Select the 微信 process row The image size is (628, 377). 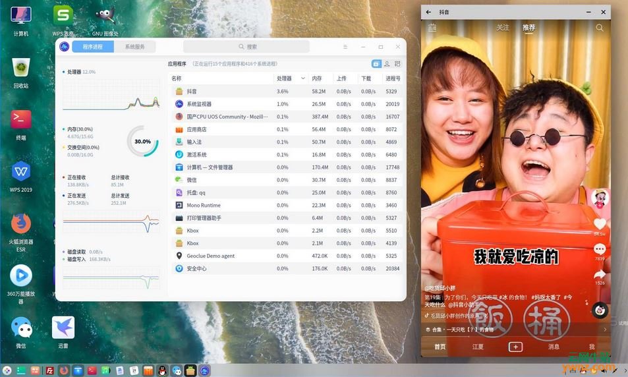pyautogui.click(x=287, y=180)
